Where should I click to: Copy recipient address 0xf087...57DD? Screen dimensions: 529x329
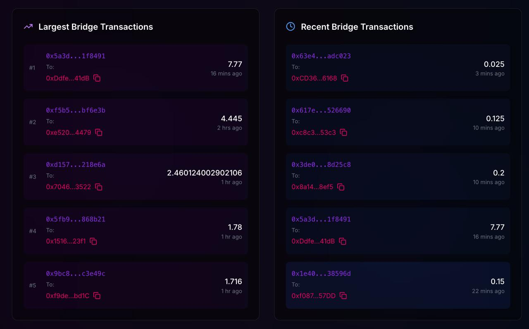343,296
